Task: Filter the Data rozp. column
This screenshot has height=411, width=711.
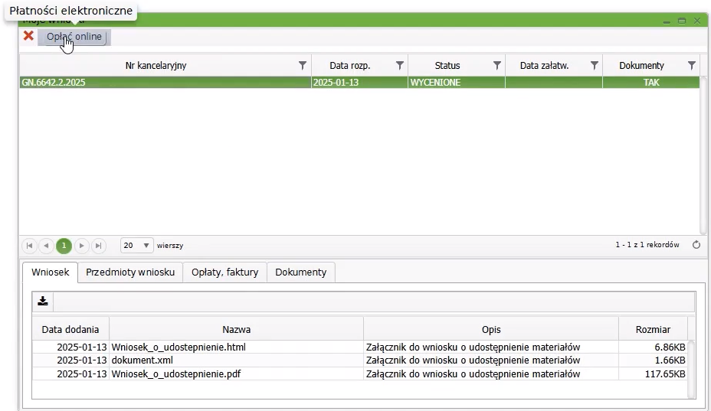Action: (x=399, y=66)
